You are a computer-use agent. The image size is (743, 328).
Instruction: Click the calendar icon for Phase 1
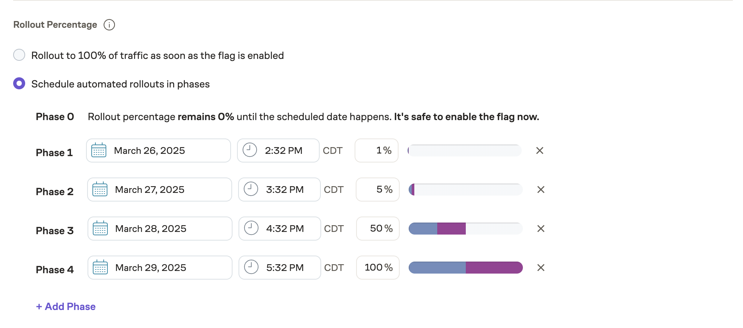(99, 150)
